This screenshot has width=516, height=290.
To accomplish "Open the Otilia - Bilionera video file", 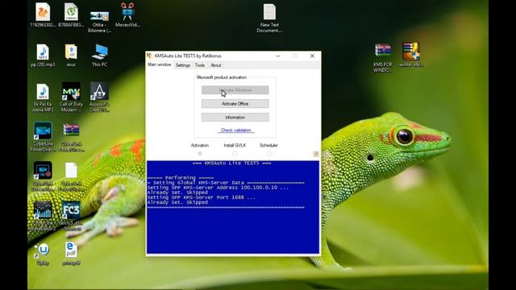I will click(99, 16).
